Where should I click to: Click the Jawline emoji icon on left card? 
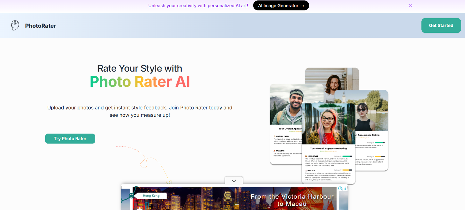[x=274, y=151]
